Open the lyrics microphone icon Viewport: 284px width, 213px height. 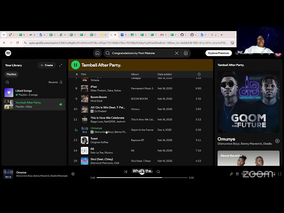tap(231, 174)
